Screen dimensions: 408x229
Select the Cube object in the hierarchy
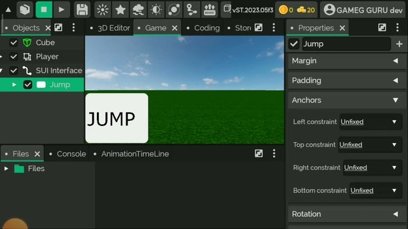point(45,43)
